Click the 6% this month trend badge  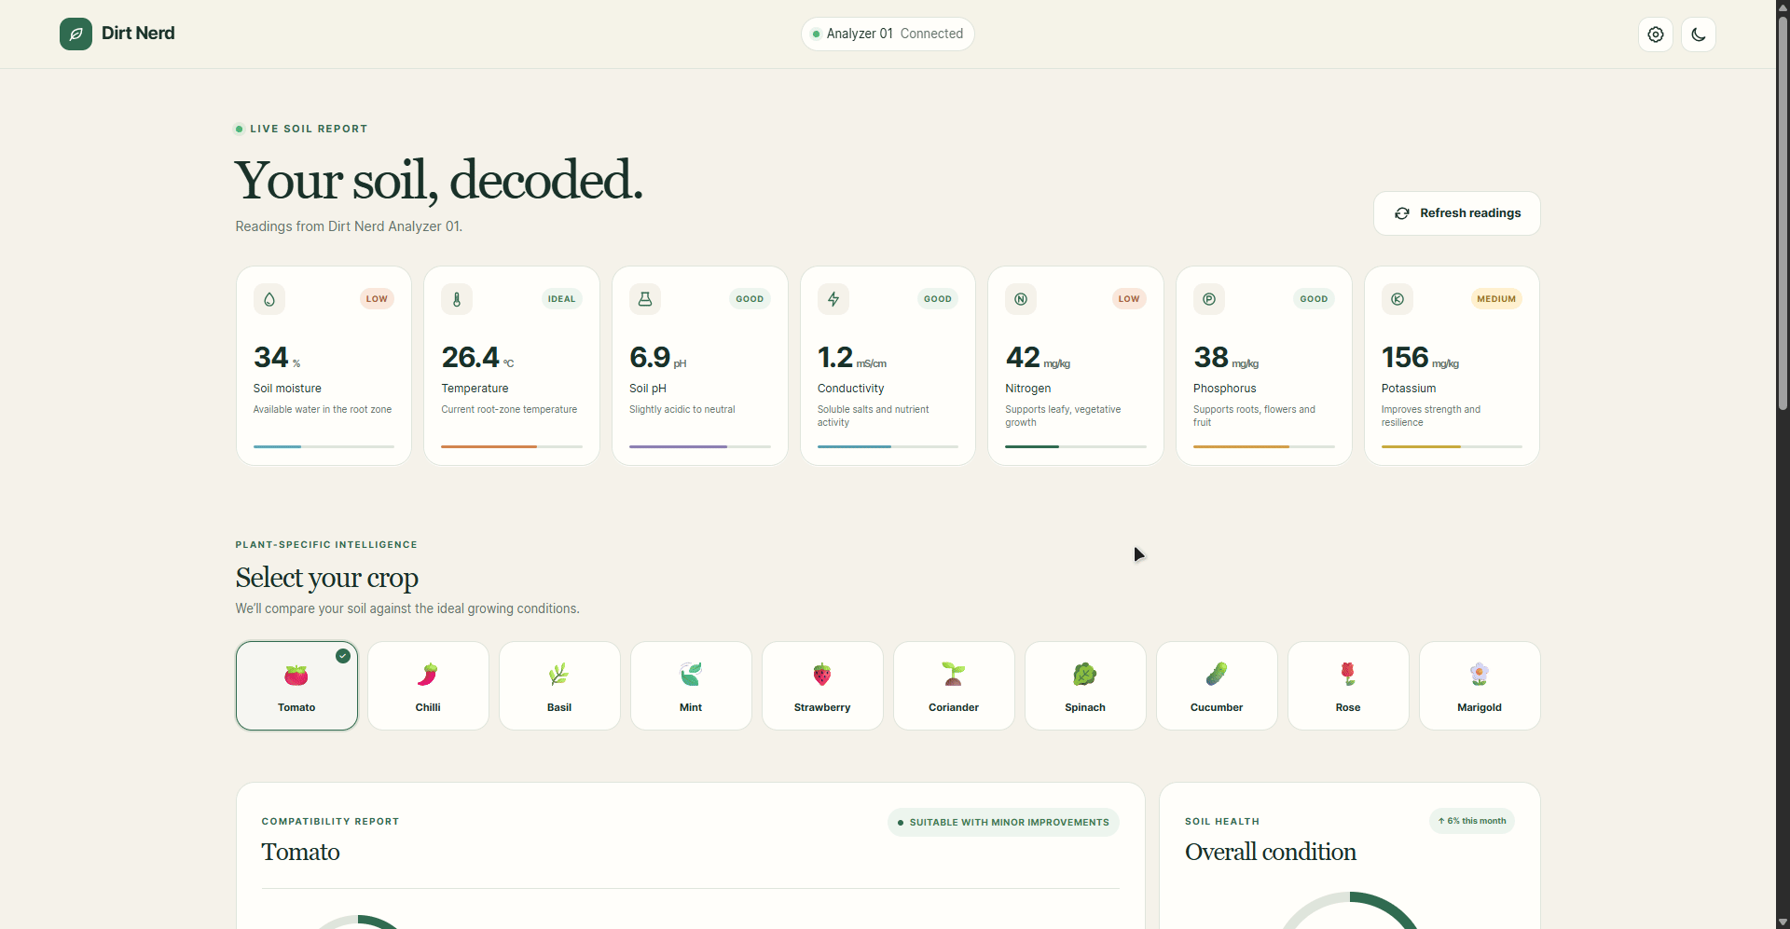click(x=1472, y=821)
